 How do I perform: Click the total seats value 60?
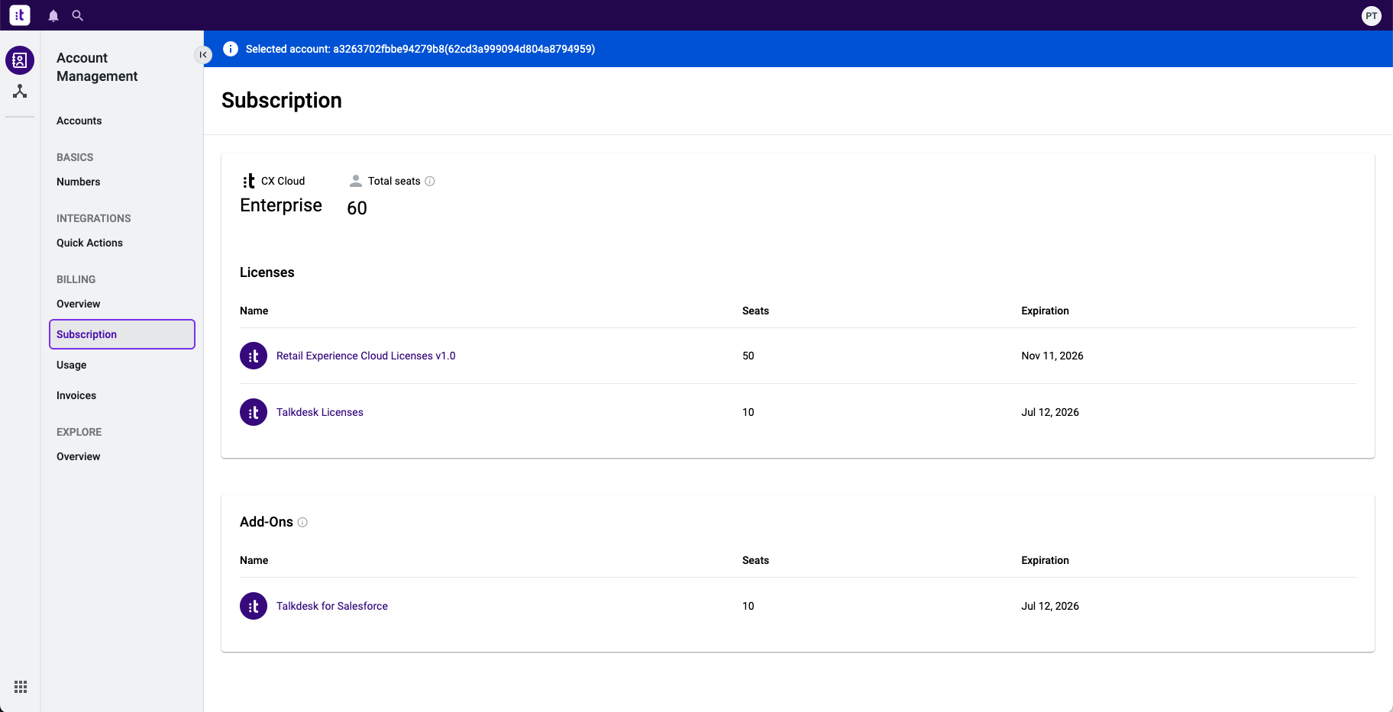357,208
